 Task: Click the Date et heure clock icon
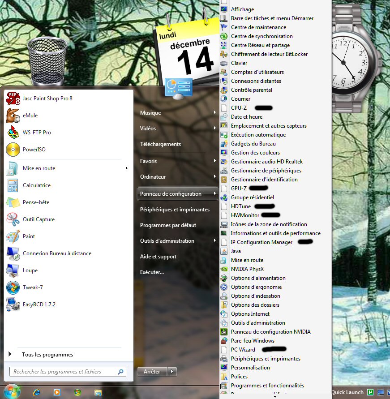click(224, 117)
